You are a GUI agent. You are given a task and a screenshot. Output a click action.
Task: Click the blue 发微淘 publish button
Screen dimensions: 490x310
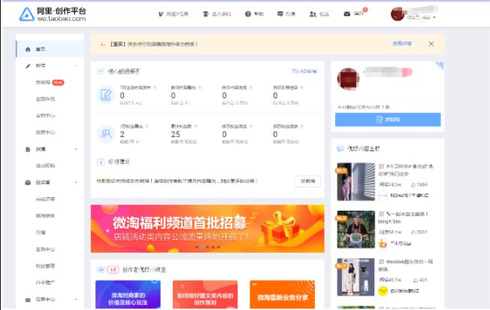[x=388, y=120]
